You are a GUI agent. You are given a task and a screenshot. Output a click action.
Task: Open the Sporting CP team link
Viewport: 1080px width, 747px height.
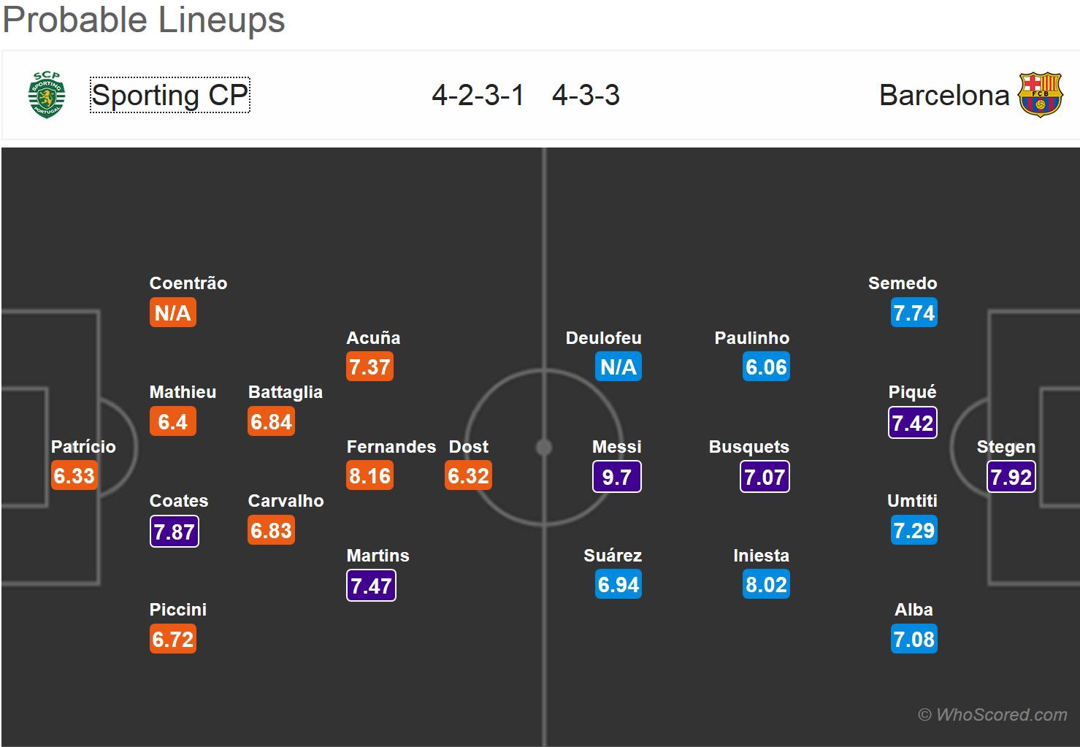[169, 96]
